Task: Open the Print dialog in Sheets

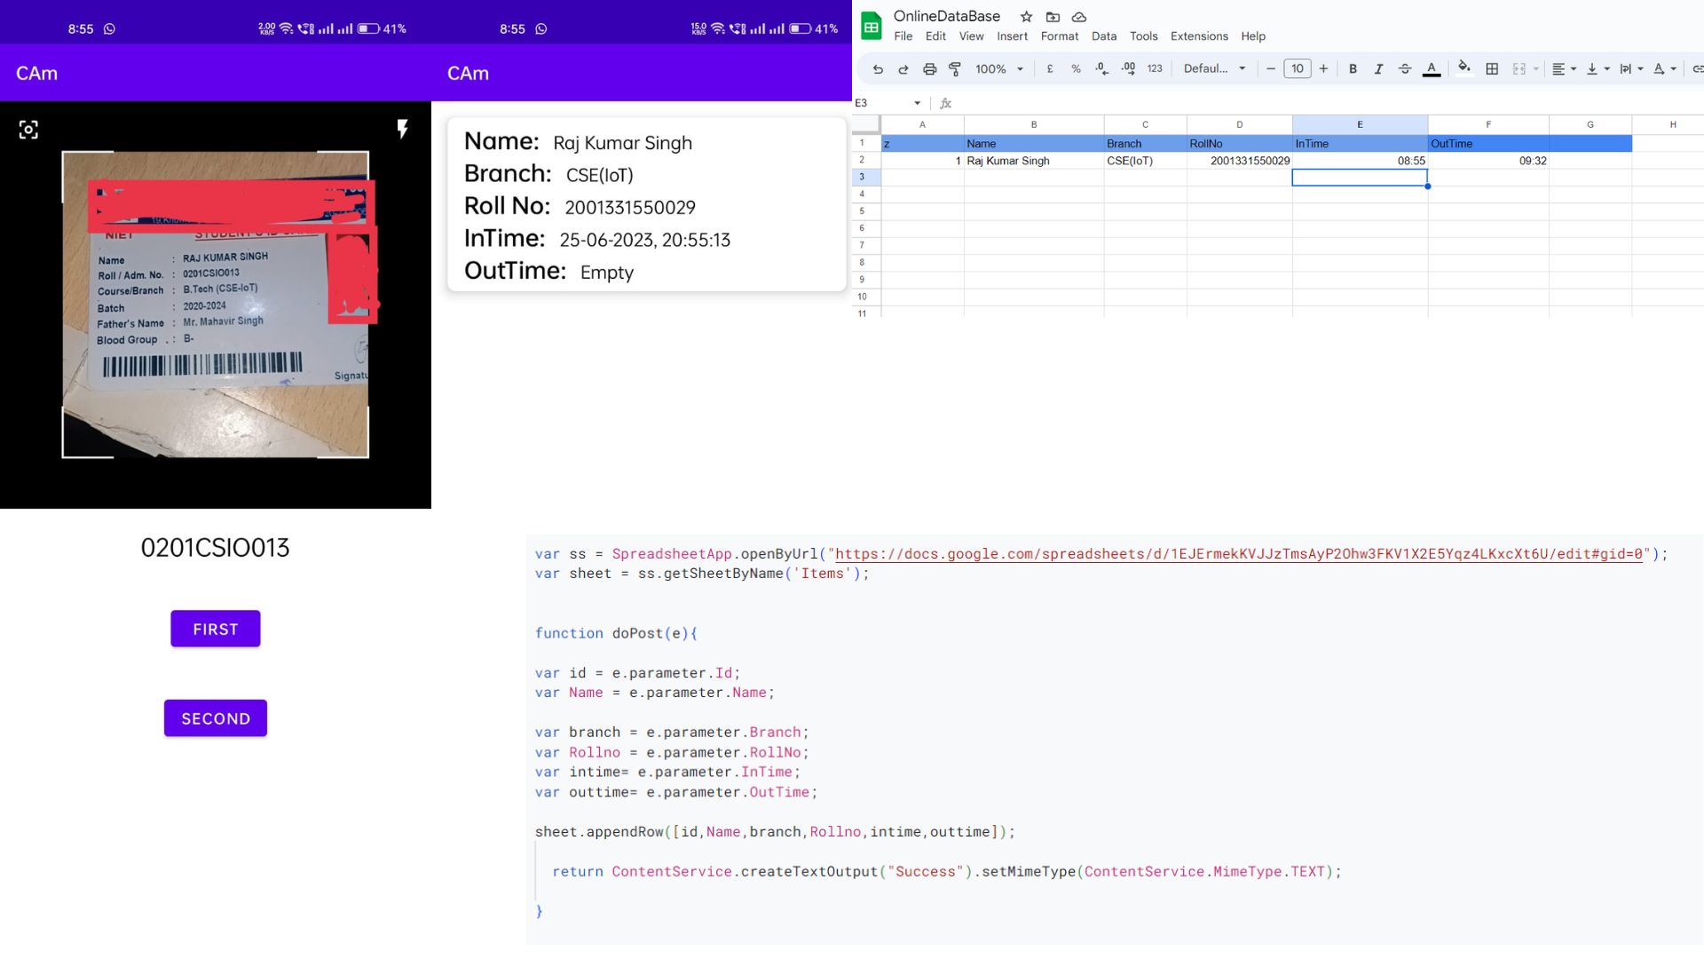Action: tap(929, 68)
